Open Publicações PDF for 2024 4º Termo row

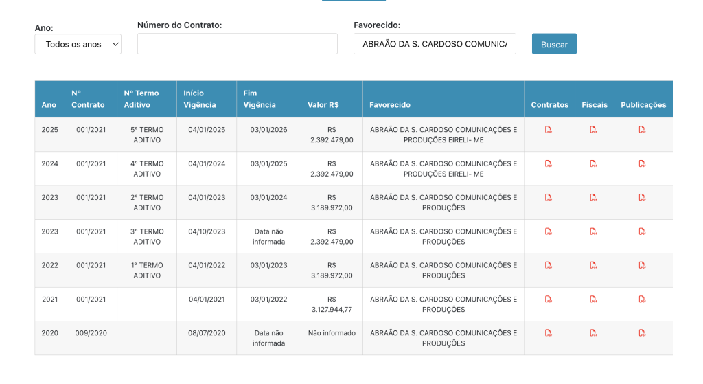pyautogui.click(x=642, y=163)
